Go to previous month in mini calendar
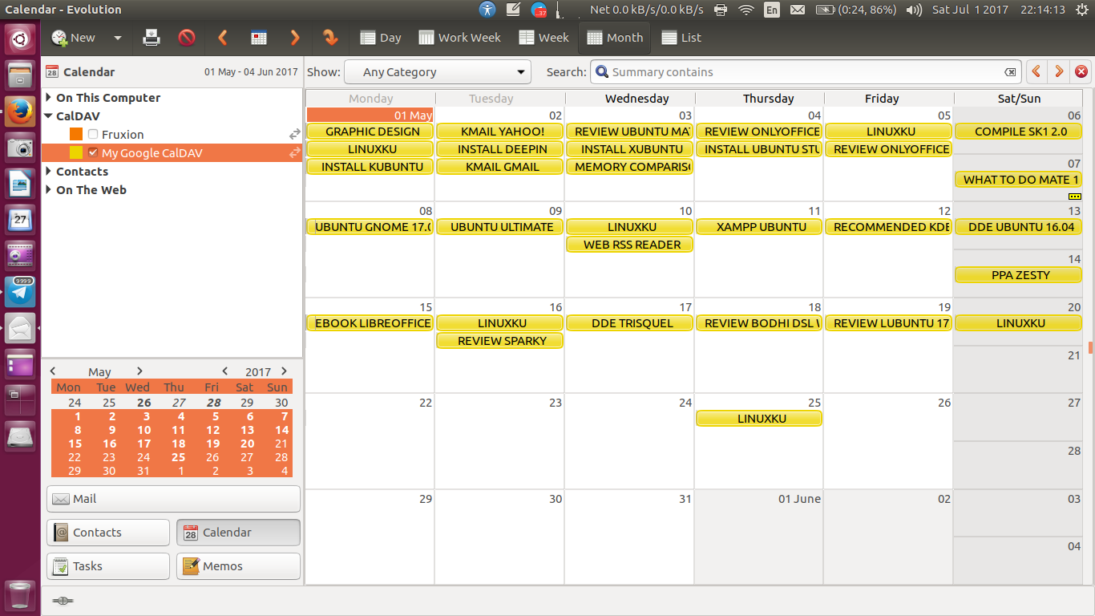1095x616 pixels. (53, 371)
